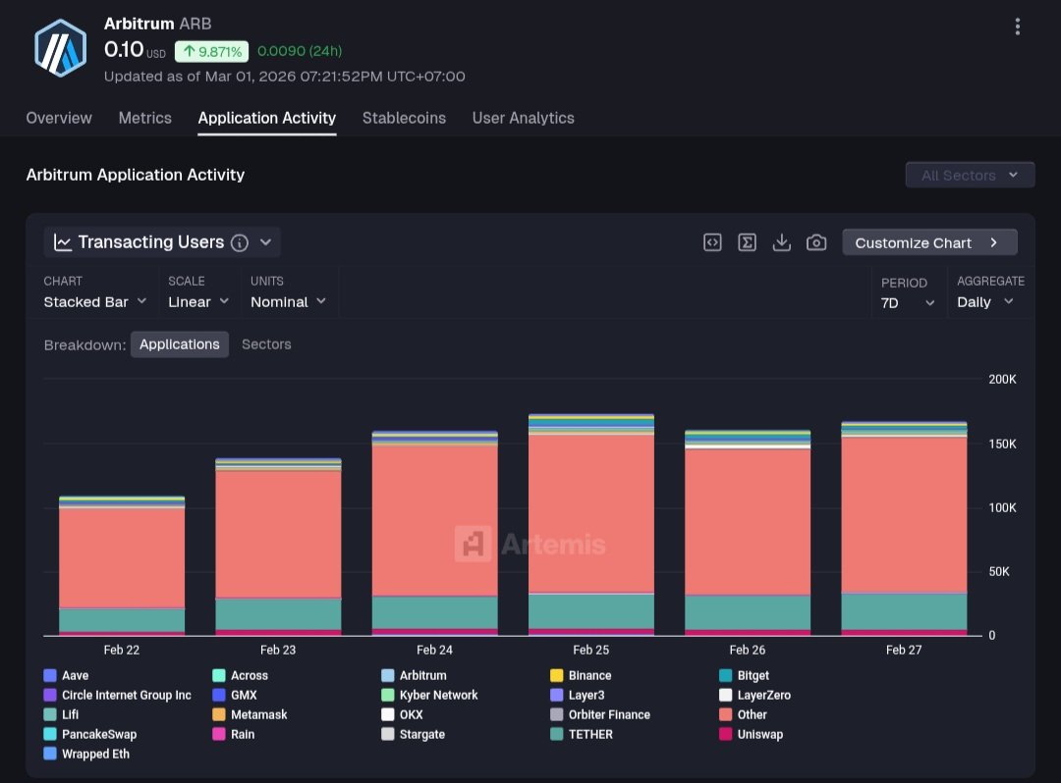Click the Feb 25 stacked bar
The width and height of the screenshot is (1061, 783).
[591, 510]
